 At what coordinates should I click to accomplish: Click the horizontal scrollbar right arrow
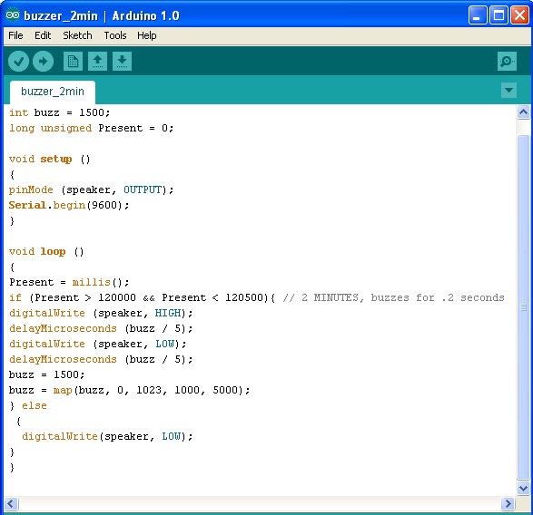click(508, 503)
